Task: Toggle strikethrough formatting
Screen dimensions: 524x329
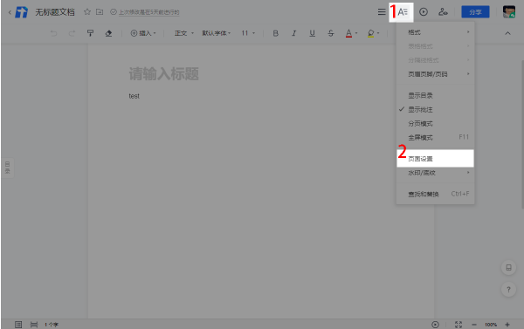Action: (x=330, y=33)
